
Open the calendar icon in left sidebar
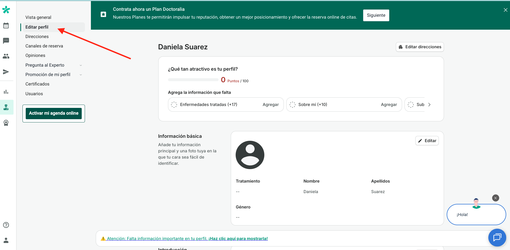click(6, 26)
